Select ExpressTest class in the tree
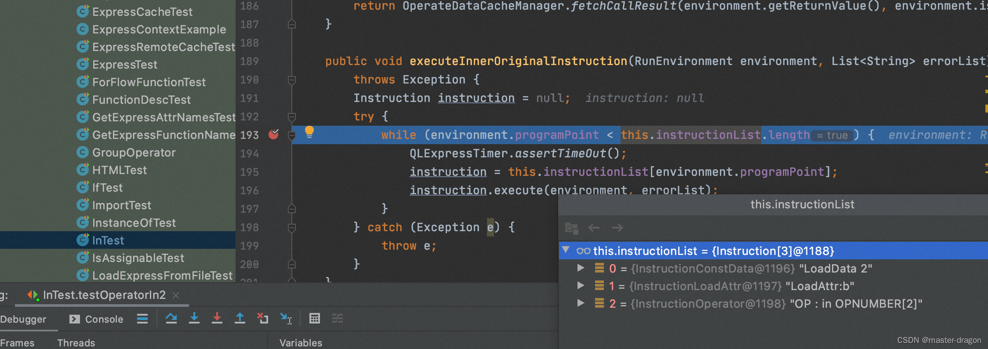988x349 pixels. pyautogui.click(x=124, y=65)
